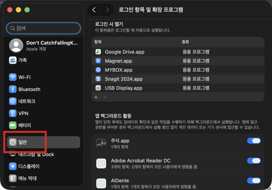
Task: Click the 주식.app stocks chart icon
Action: 101,143
